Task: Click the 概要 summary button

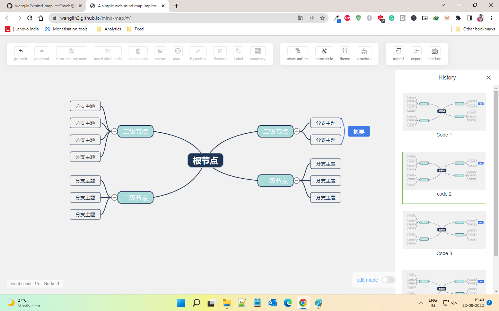Action: coord(359,131)
